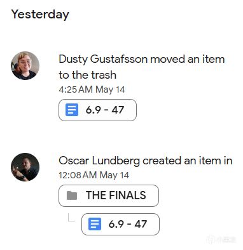243x250 pixels.
Task: Click the gray folder icon beside THE FINALS
Action: (72, 195)
